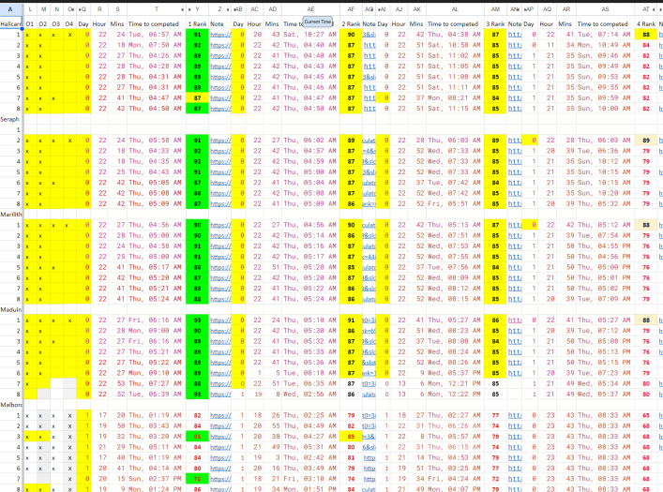This screenshot has height=492, width=663.
Task: Select column AM header
Action: [495, 9]
